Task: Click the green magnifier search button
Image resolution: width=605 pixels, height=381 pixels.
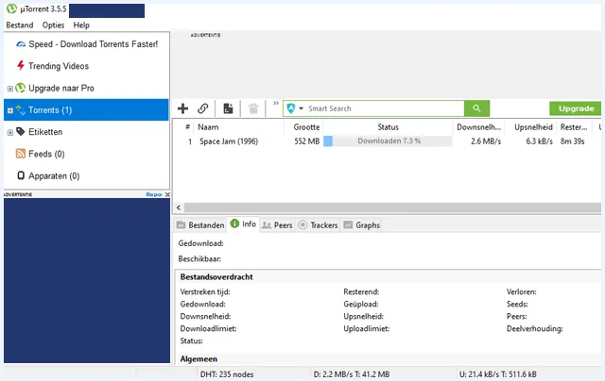Action: (476, 108)
